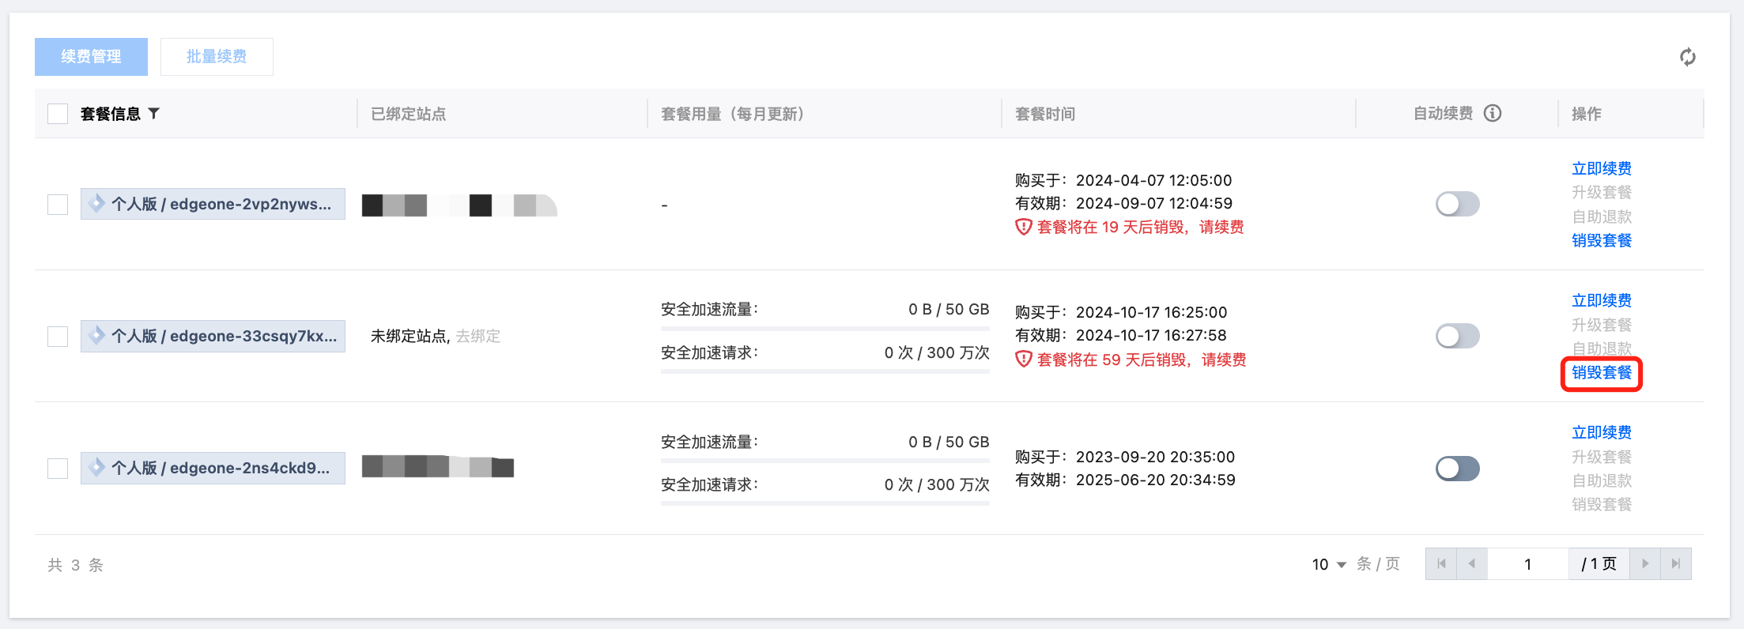Click the plan icon for edgeone-2vp2nyws
1744x629 pixels.
pos(96,204)
